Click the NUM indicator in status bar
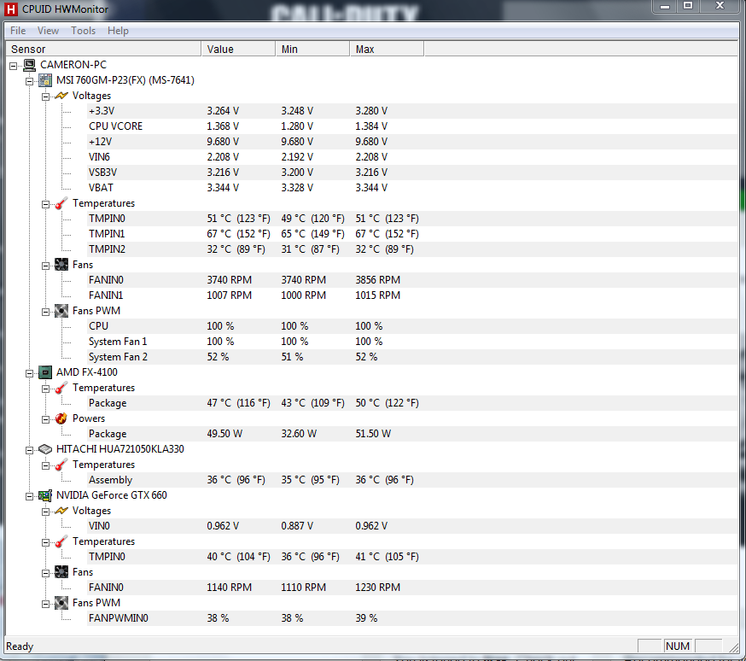Screen dimensions: 746x661 (x=678, y=646)
